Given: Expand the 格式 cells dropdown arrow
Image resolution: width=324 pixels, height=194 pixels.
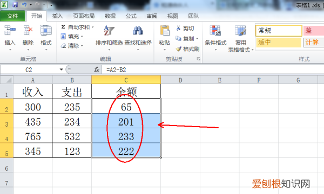Looking at the screenshot, I should point(46,50).
